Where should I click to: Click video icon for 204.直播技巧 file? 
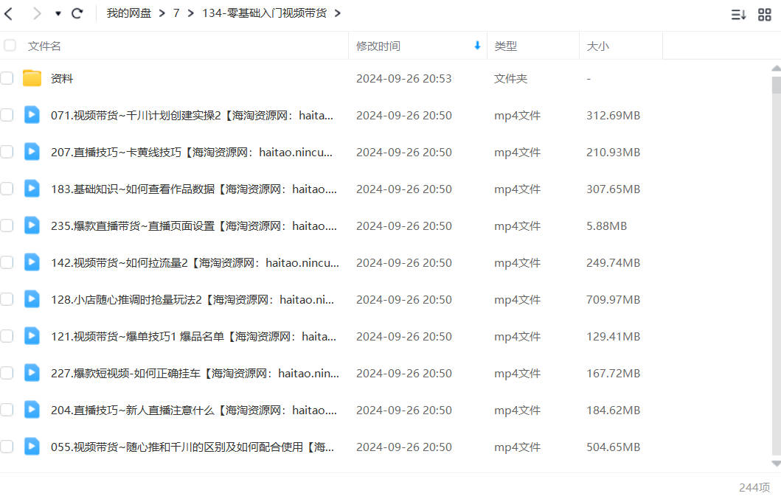(x=32, y=410)
